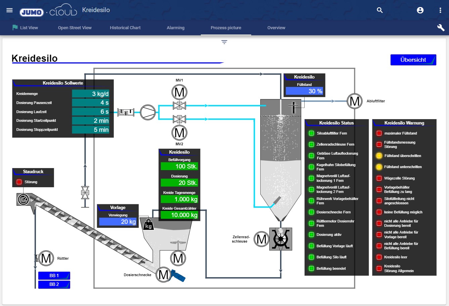Switch to the Alarming tab

coord(176,28)
